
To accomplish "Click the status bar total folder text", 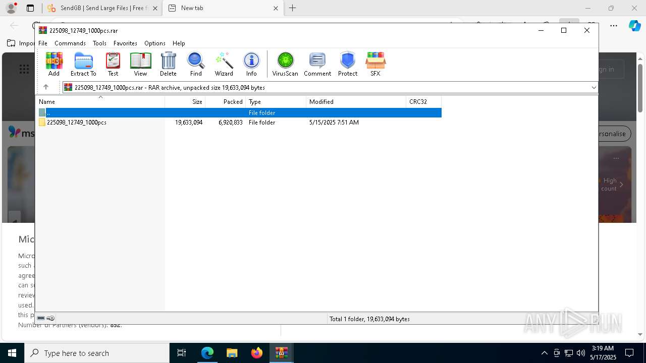I will pyautogui.click(x=369, y=319).
